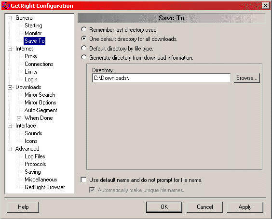Open Log Files settings

click(x=35, y=156)
